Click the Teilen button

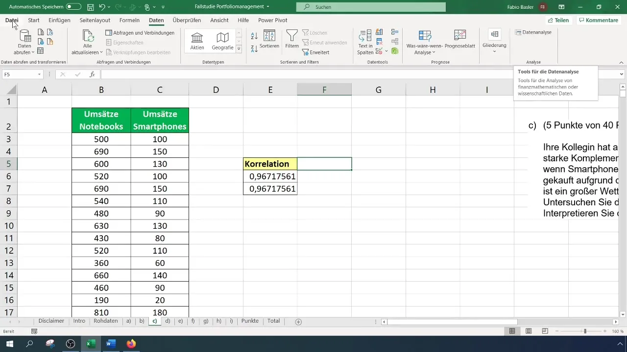(x=558, y=20)
